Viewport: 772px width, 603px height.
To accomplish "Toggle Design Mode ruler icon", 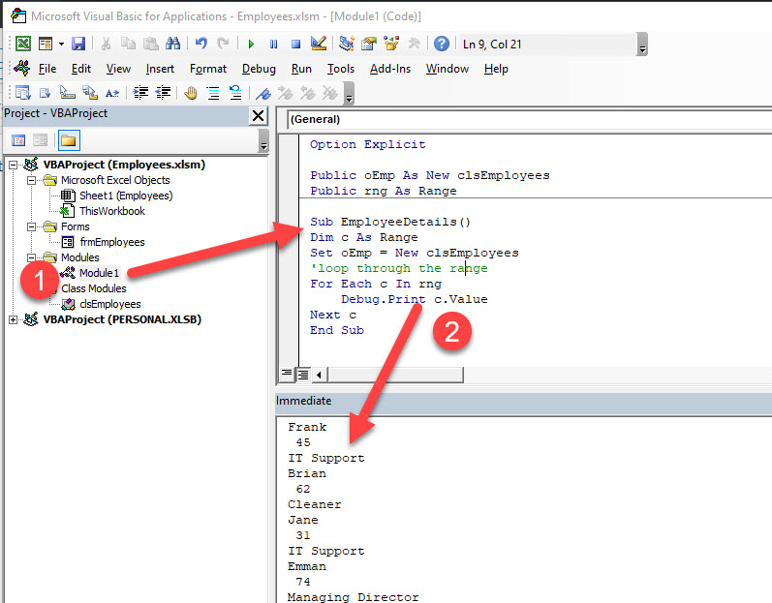I will (x=318, y=44).
